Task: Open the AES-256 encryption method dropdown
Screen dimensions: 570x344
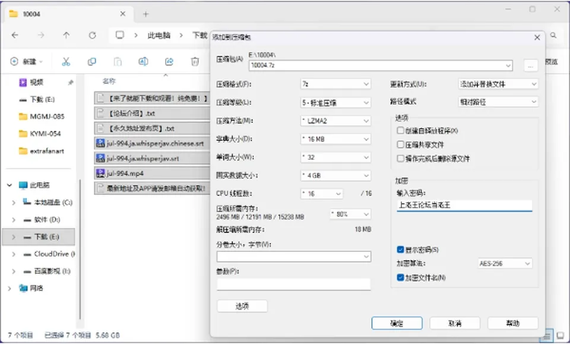Action: [x=505, y=263]
